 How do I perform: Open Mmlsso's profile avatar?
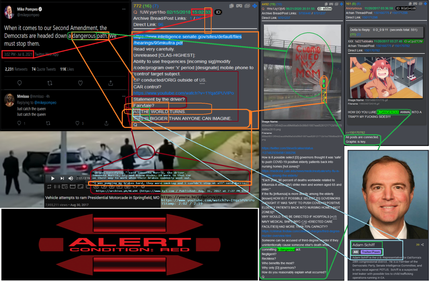coord(9,100)
